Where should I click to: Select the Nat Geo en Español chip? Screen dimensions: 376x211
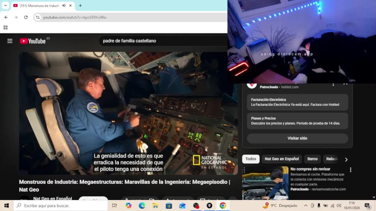282,159
